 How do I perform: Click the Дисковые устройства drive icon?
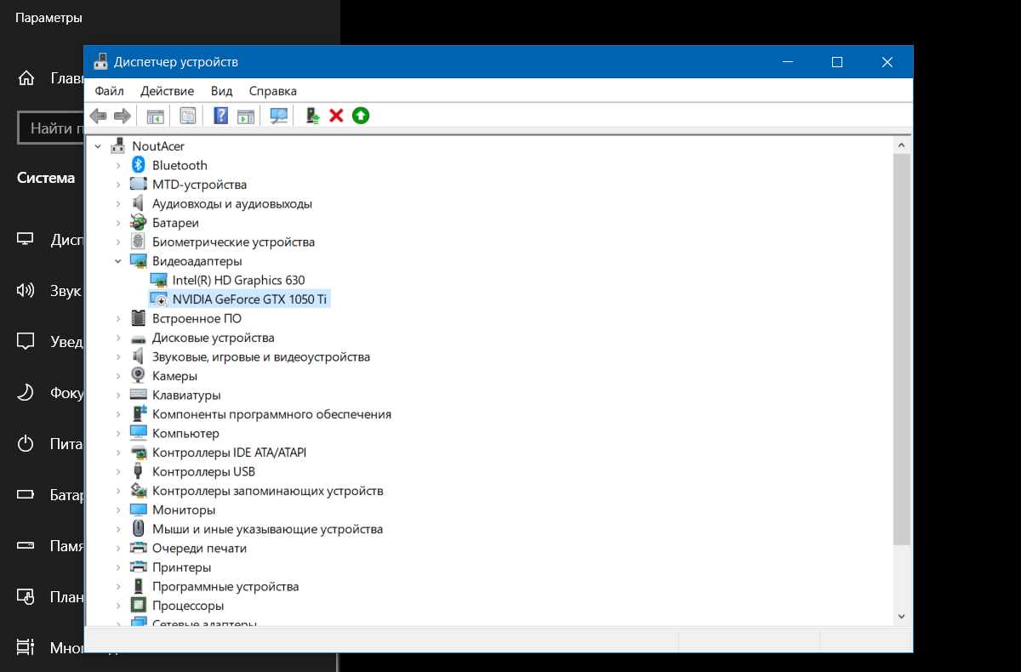(x=138, y=338)
